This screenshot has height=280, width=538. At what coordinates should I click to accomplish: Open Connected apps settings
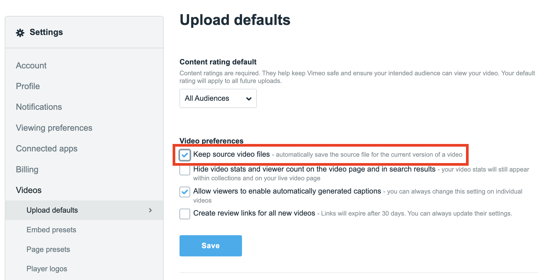click(x=47, y=148)
